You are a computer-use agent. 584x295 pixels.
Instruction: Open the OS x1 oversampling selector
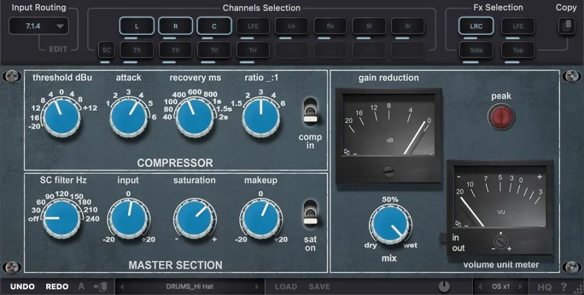click(x=500, y=286)
